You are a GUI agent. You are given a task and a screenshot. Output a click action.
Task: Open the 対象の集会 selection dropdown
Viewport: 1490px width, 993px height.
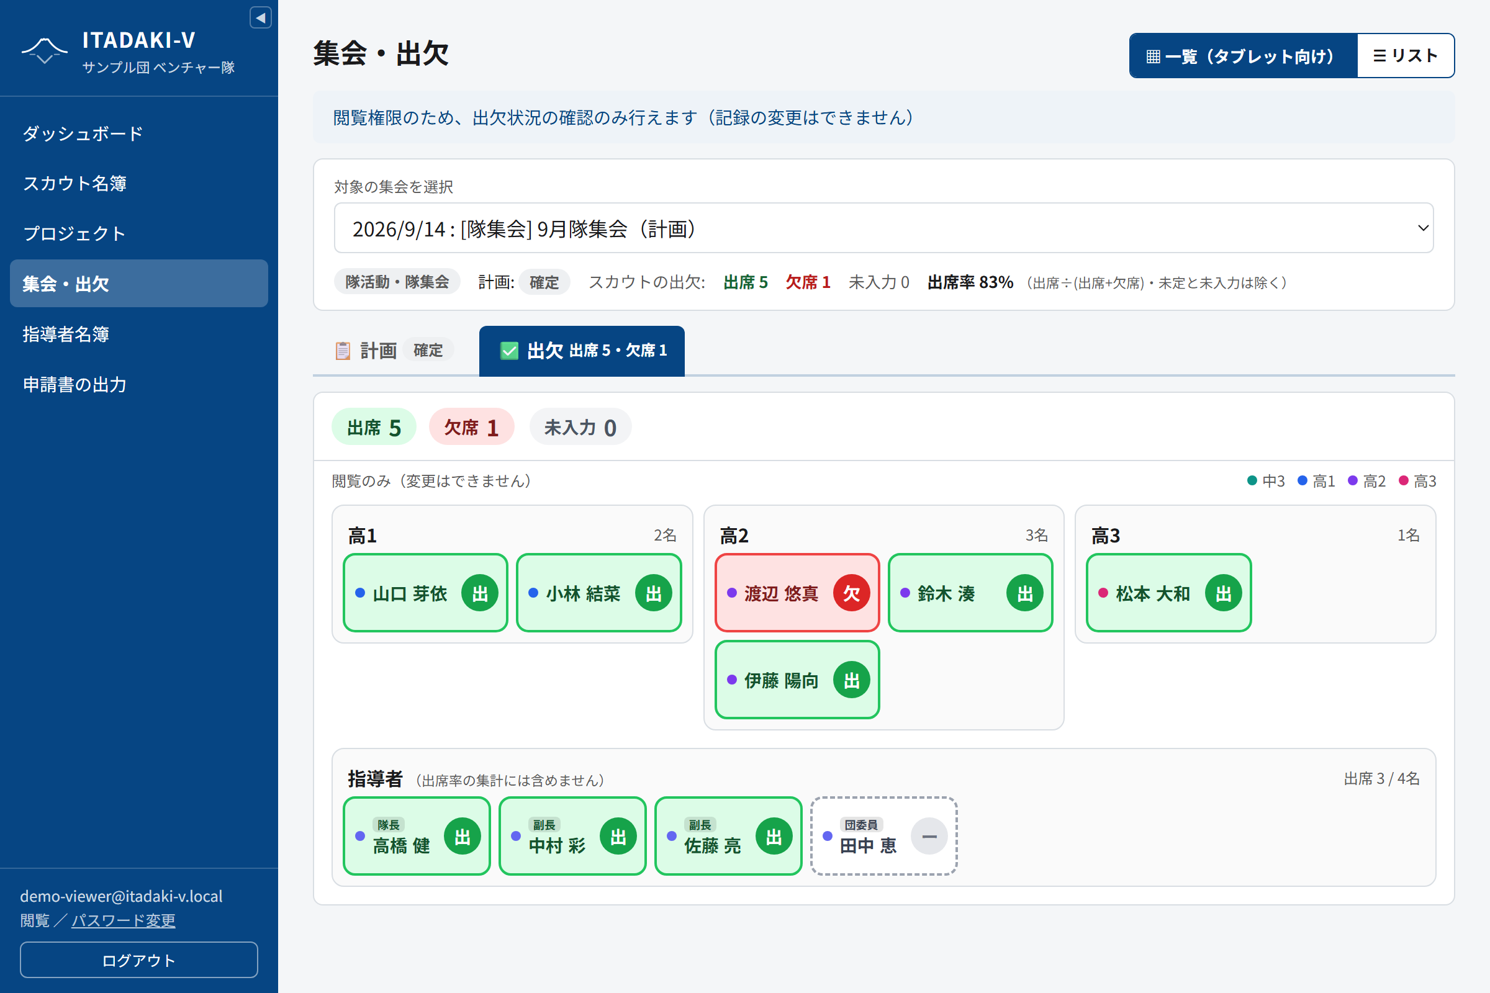pyautogui.click(x=883, y=228)
